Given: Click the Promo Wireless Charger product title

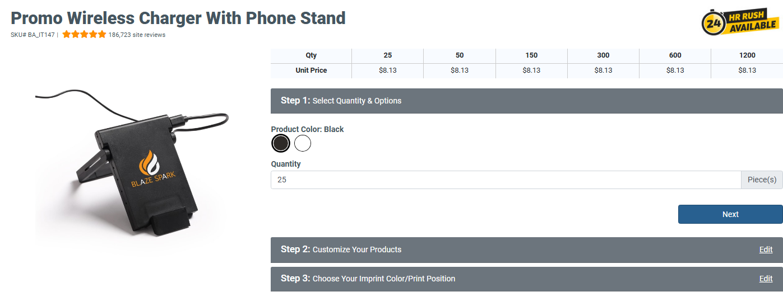Looking at the screenshot, I should [x=178, y=18].
